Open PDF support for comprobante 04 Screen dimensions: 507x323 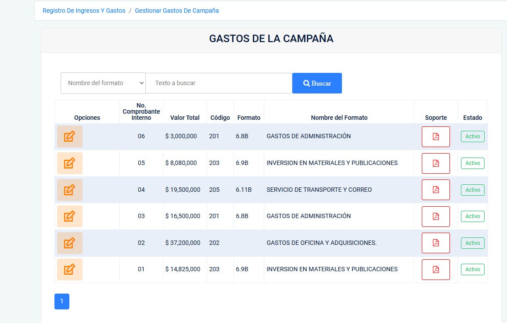click(x=435, y=190)
